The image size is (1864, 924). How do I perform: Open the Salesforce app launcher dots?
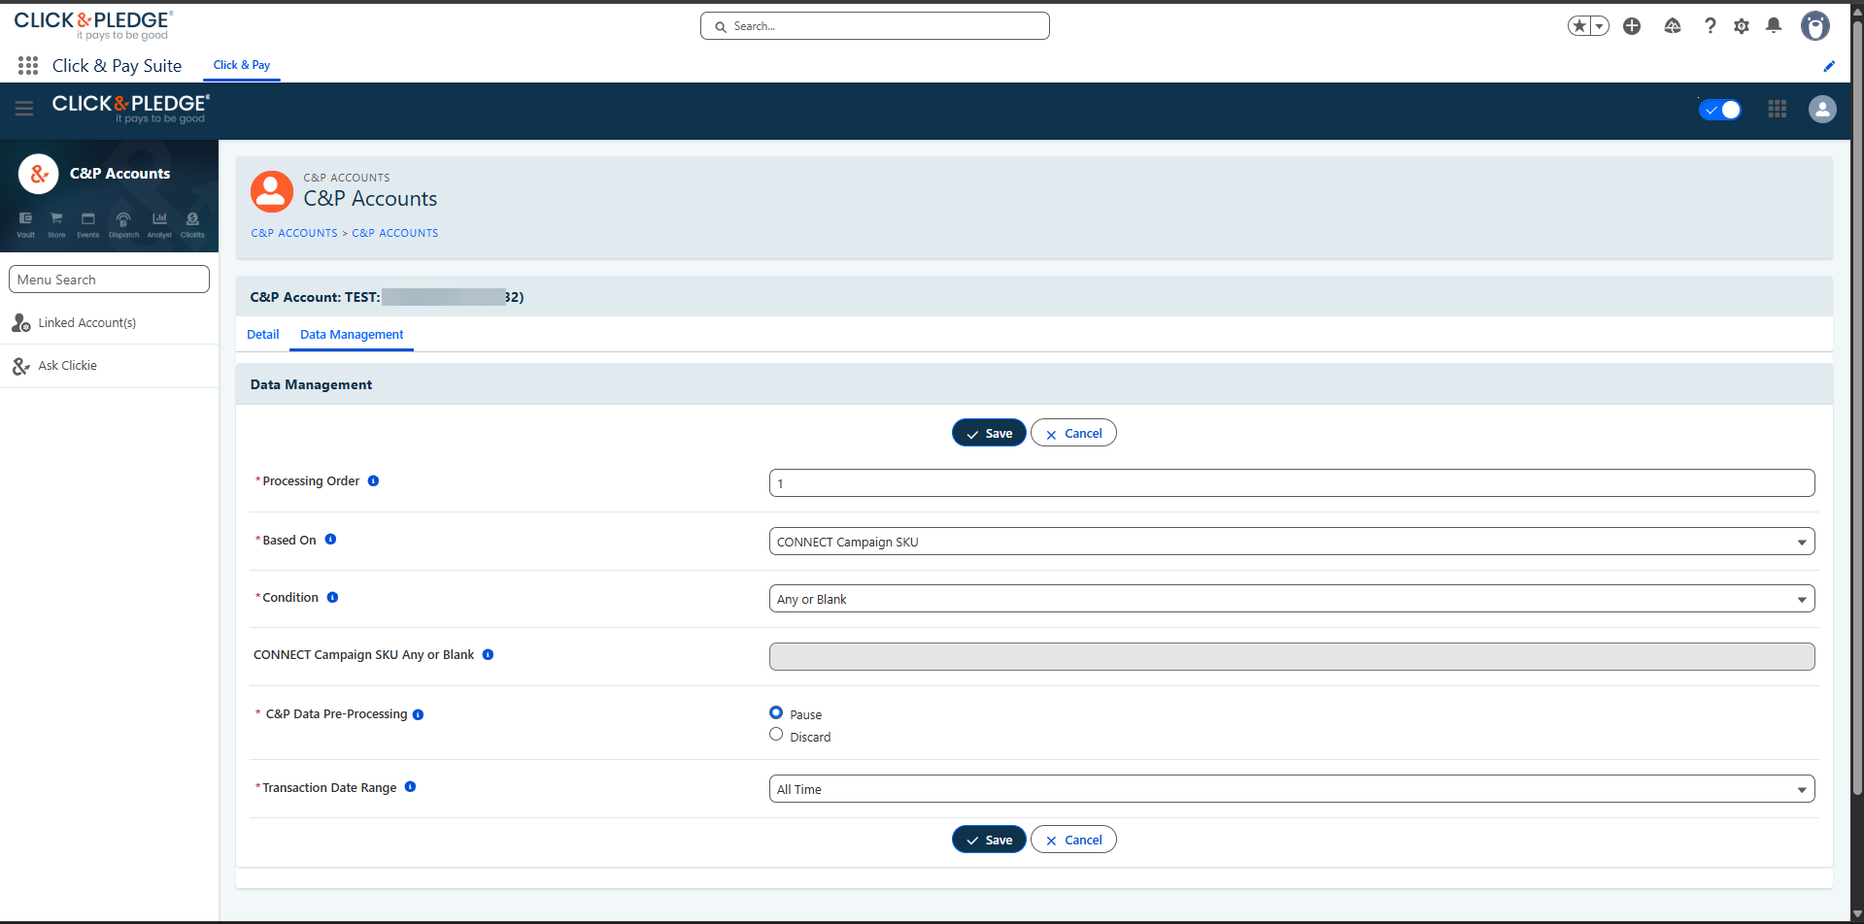pos(28,65)
